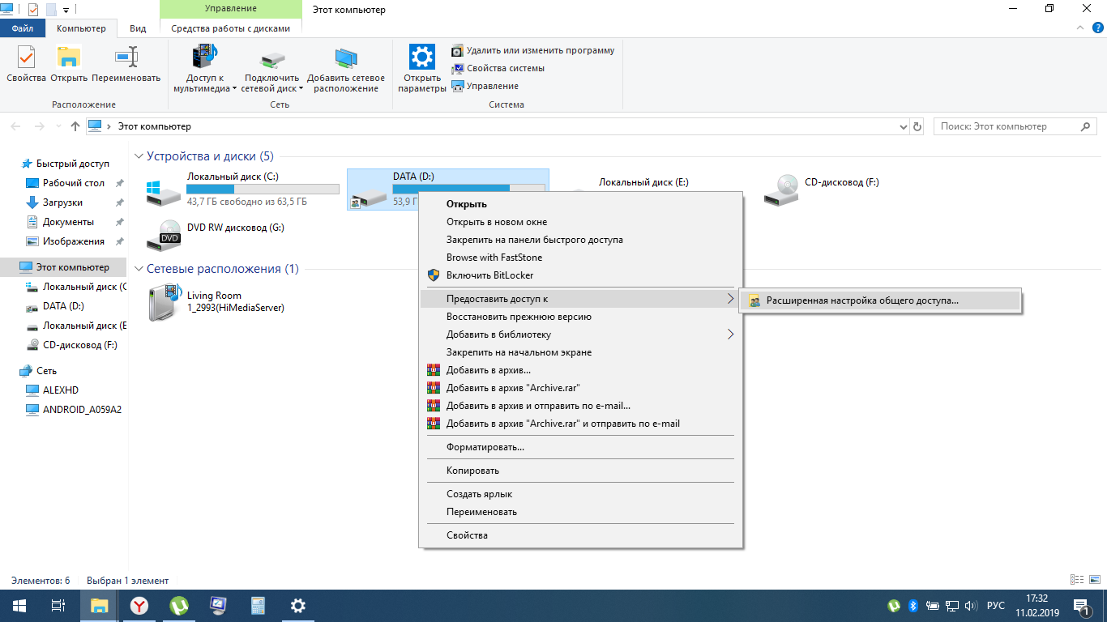
Task: Open Свойства системы in ribbon
Action: click(498, 68)
